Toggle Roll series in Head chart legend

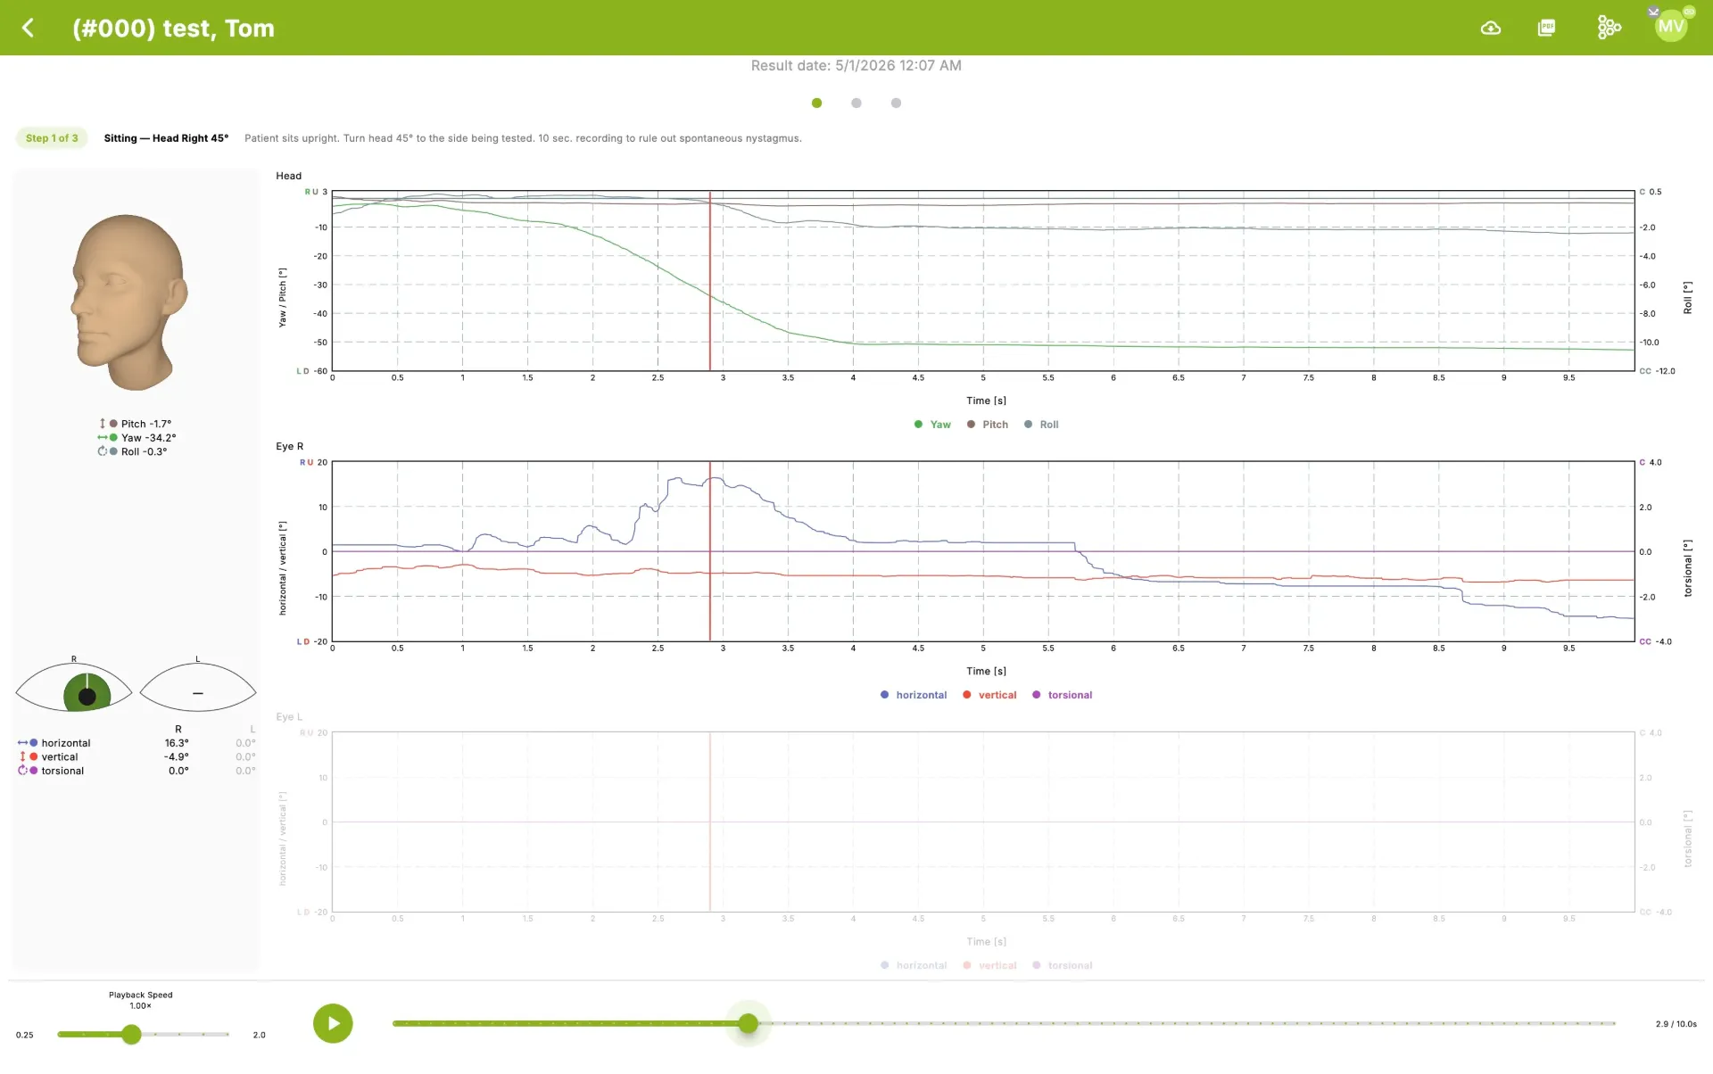click(x=1041, y=425)
